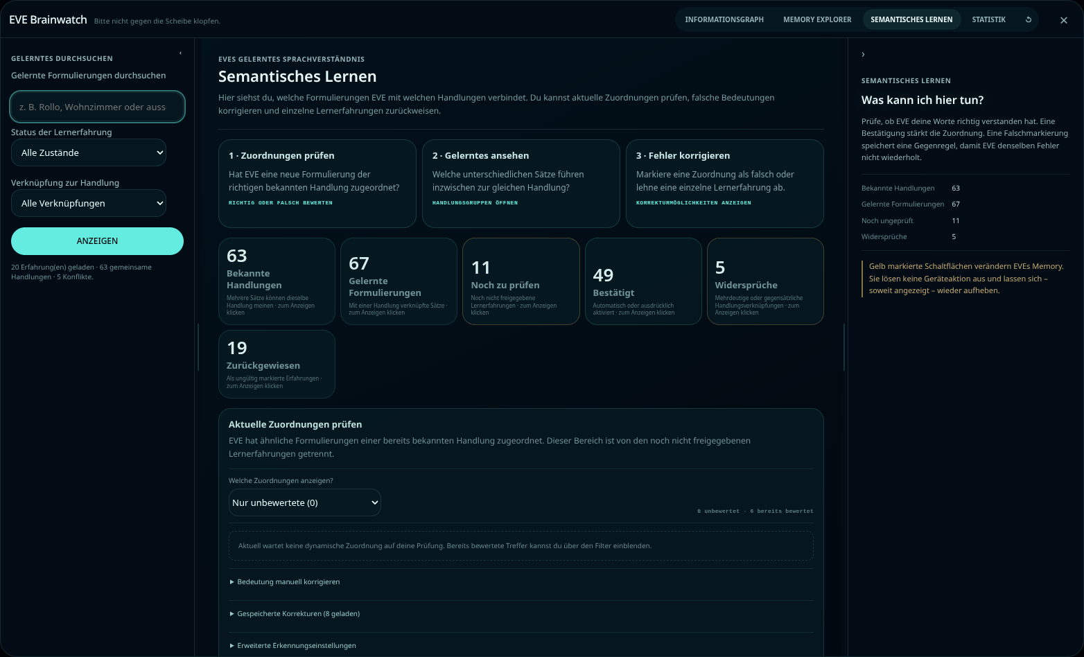Click Korrekturmöglichkeiten anzeigen link
1084x657 pixels.
(x=694, y=203)
